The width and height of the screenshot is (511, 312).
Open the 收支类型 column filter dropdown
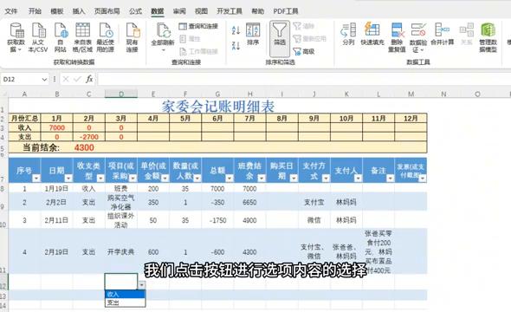coord(100,178)
